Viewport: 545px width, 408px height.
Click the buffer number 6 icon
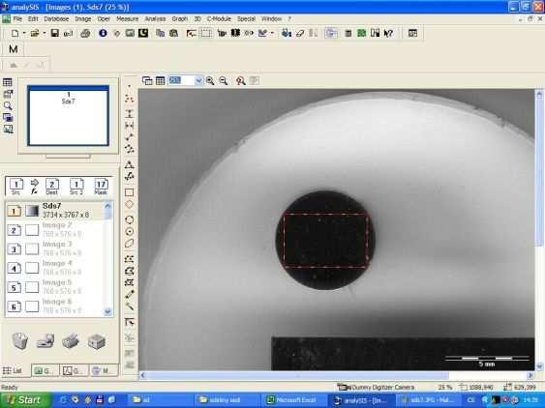tap(14, 306)
